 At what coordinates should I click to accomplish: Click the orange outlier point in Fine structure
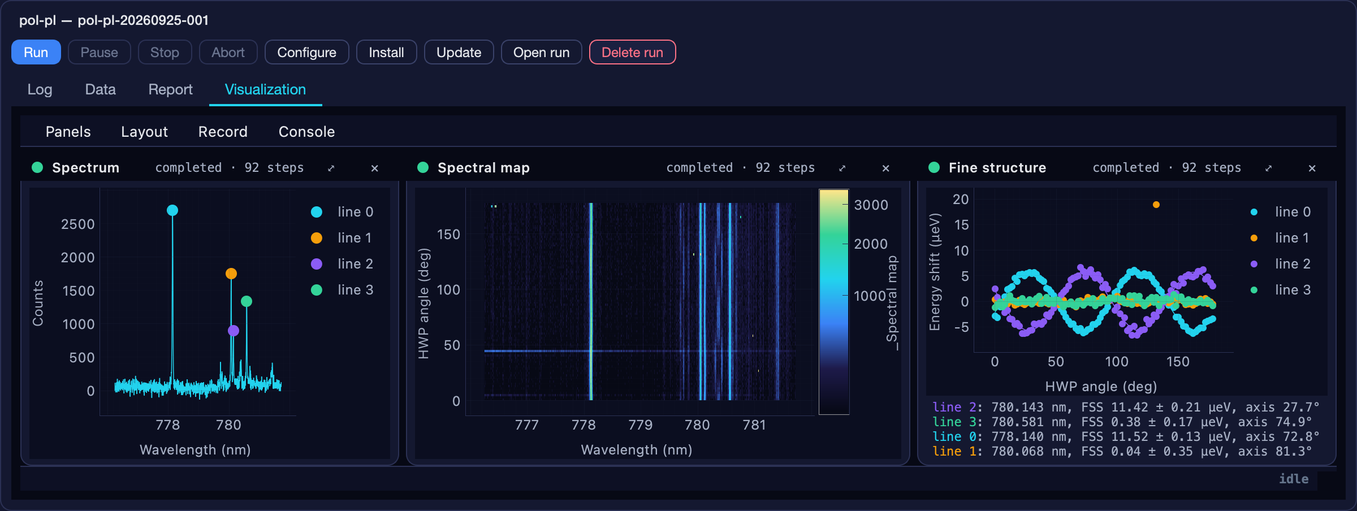(x=1156, y=205)
